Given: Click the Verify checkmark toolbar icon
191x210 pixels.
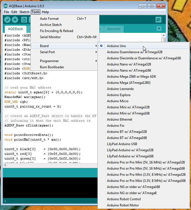Looking at the screenshot, I should click(x=7, y=20).
